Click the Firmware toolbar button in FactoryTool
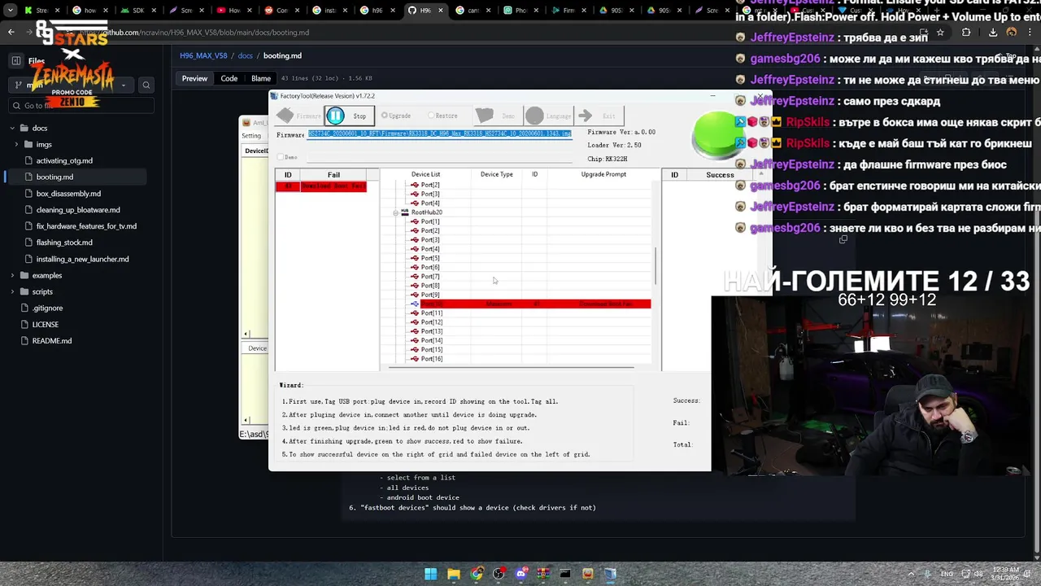 (x=298, y=116)
